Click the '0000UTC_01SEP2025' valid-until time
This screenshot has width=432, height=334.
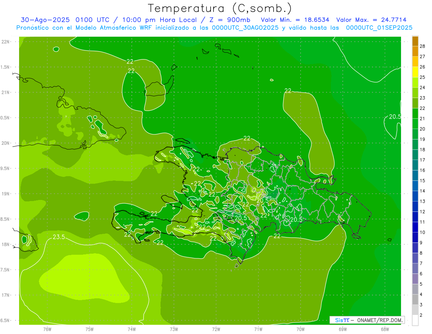click(379, 27)
